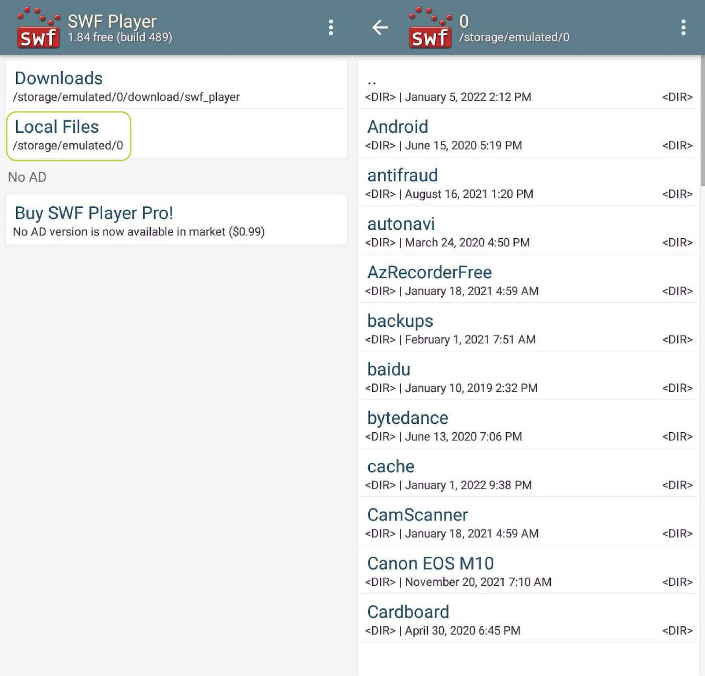Screen dimensions: 705x676
Task: Open the CamScanner folder
Action: click(x=529, y=522)
